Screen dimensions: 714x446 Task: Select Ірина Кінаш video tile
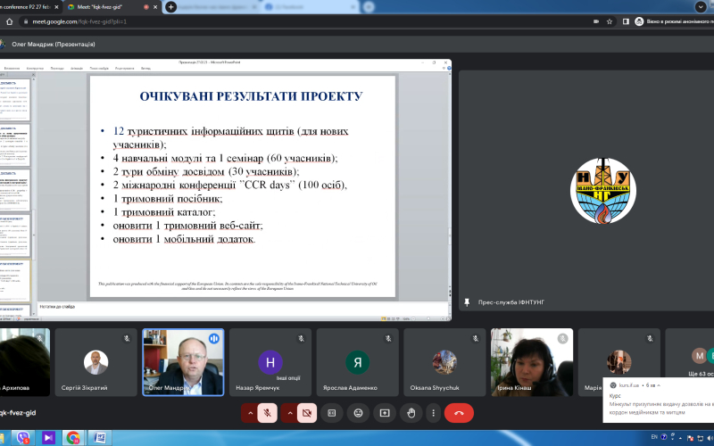tap(532, 362)
